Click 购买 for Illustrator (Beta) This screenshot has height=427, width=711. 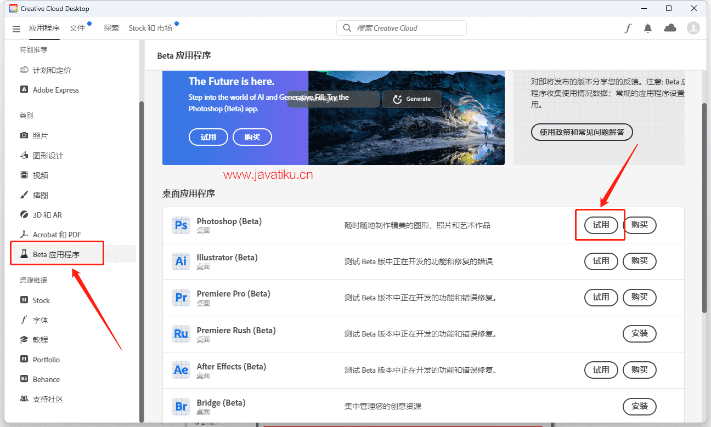(640, 261)
